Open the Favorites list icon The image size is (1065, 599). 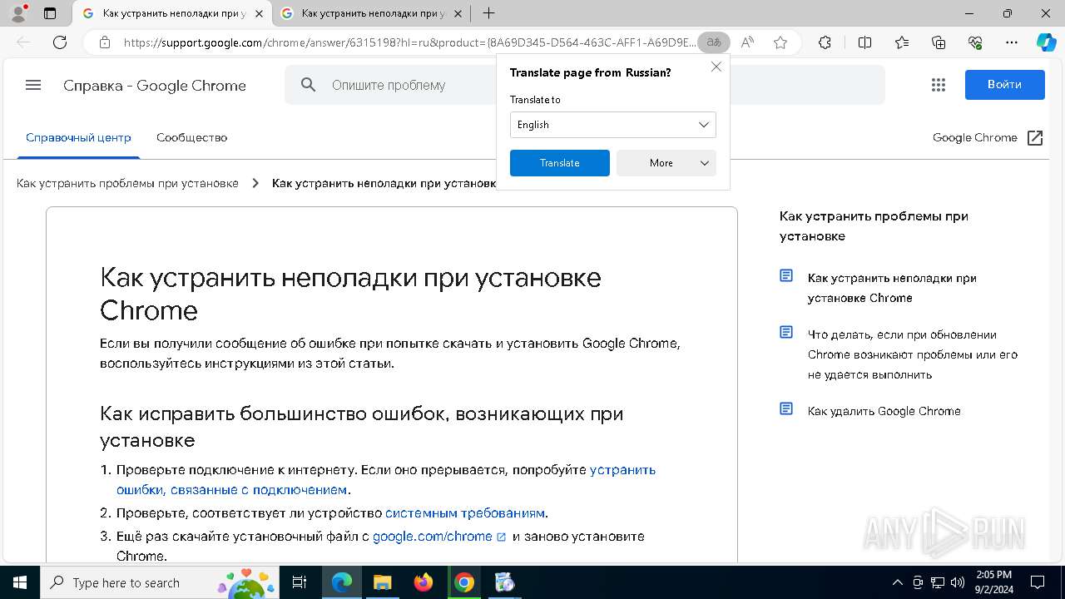(x=902, y=42)
